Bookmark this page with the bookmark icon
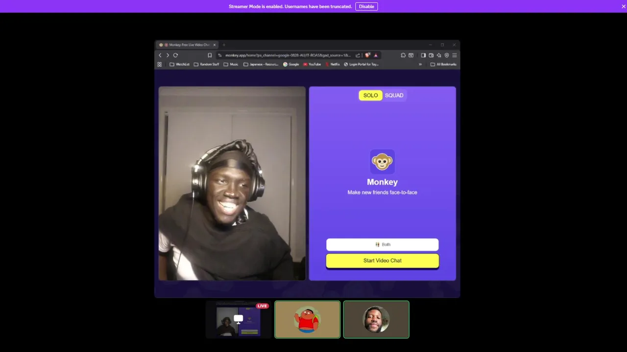The image size is (627, 352). (x=210, y=55)
